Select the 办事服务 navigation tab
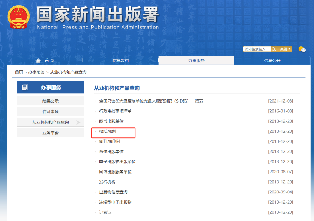Image resolution: width=314 pixels, height=221 pixels. coord(196,60)
